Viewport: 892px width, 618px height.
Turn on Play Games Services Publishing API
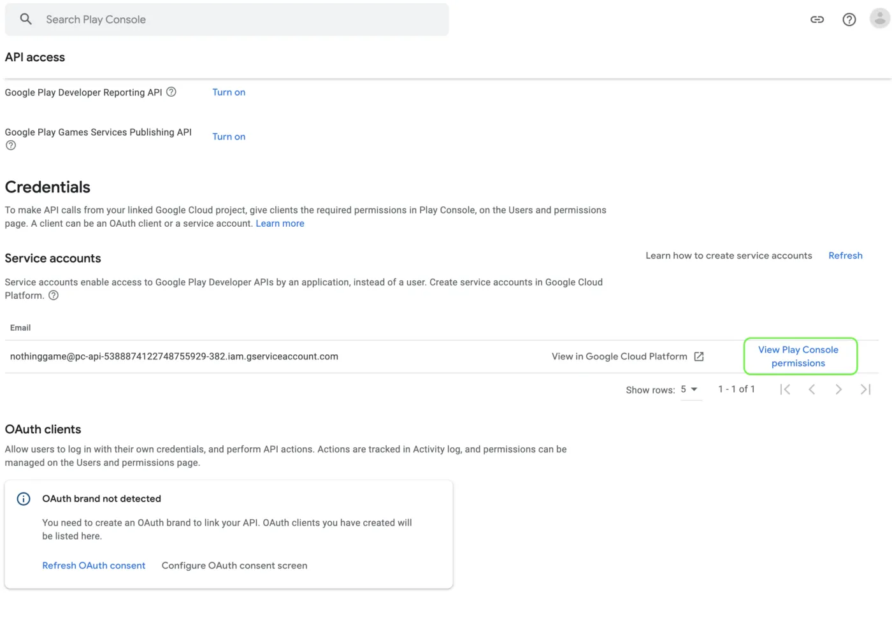pyautogui.click(x=229, y=136)
